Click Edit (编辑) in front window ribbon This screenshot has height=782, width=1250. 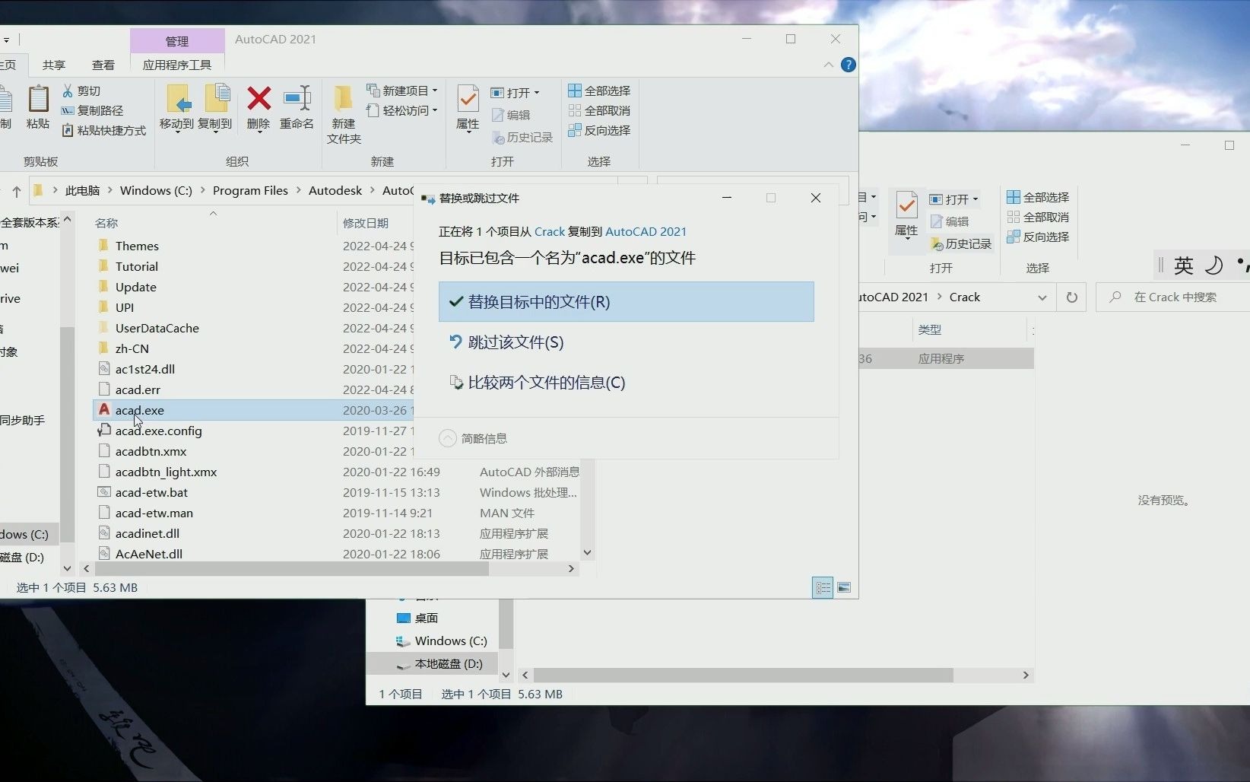click(x=511, y=115)
